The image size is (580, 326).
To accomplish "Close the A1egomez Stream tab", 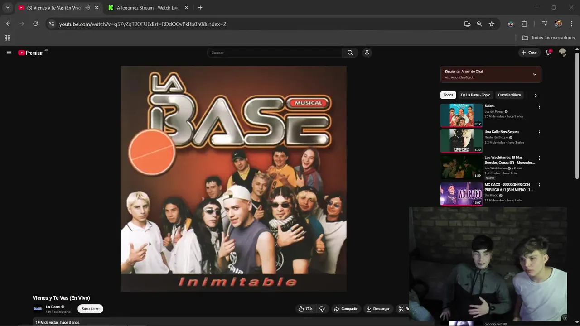I will pyautogui.click(x=187, y=8).
